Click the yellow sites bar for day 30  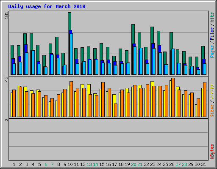[x=196, y=111]
